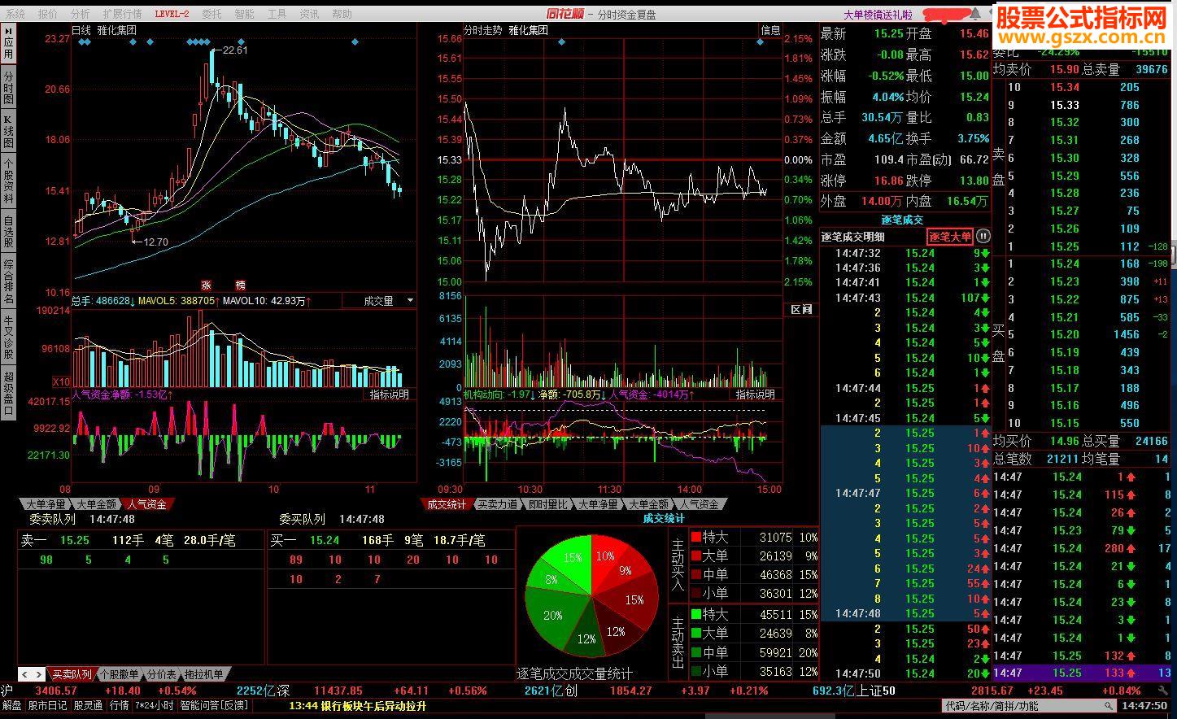The height and width of the screenshot is (719, 1177).
Task: Click the 逐笔成交 panel header
Action: click(x=902, y=220)
